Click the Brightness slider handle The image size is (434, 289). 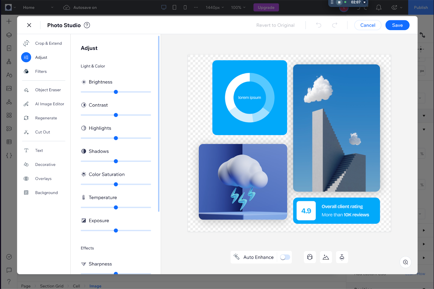click(x=116, y=92)
